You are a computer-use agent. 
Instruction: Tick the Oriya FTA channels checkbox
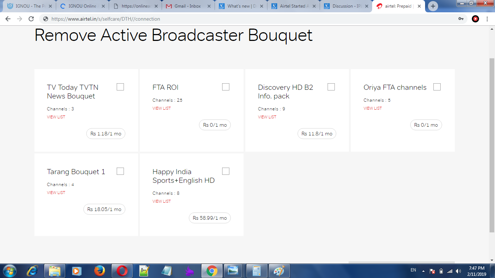pos(437,87)
